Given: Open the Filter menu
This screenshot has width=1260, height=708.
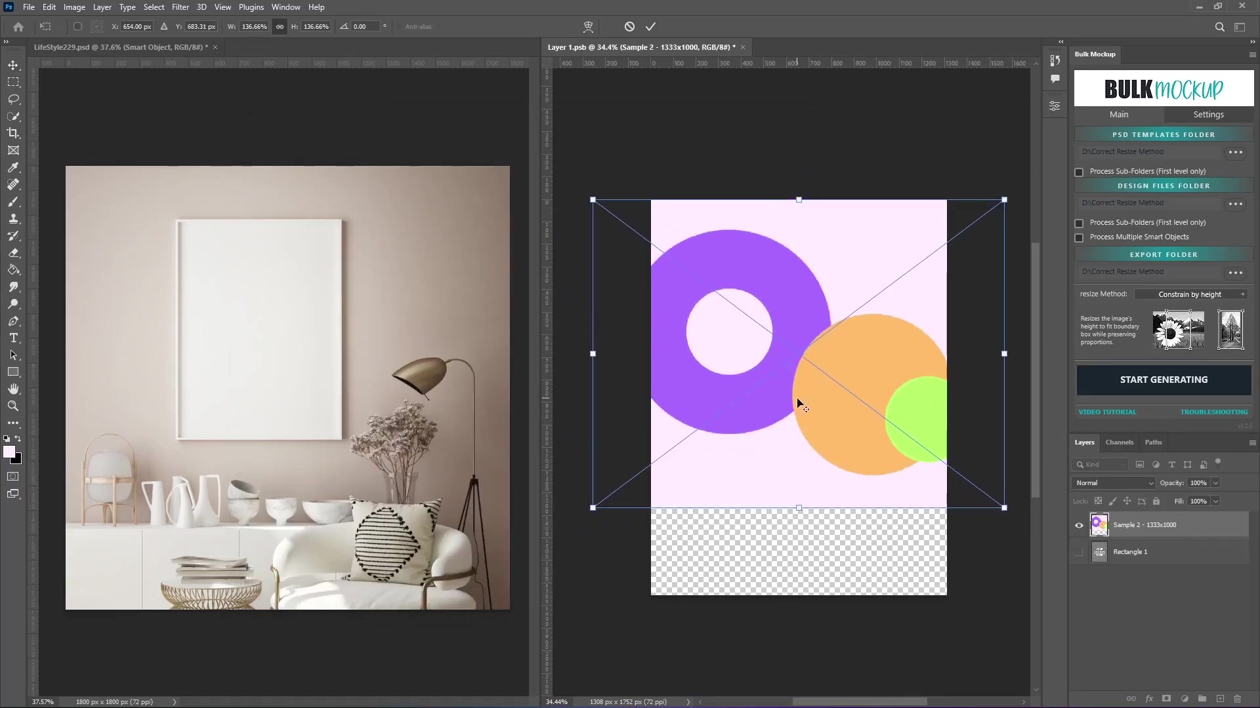Looking at the screenshot, I should pos(180,7).
